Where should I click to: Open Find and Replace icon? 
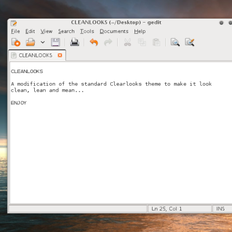point(190,42)
